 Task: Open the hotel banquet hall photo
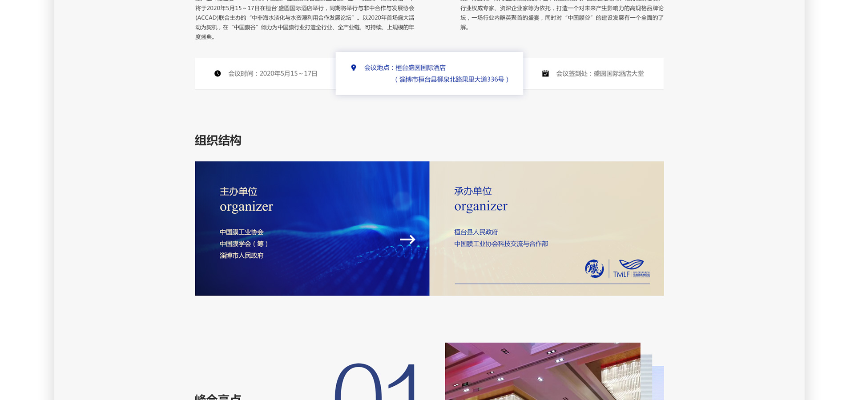coord(543,371)
